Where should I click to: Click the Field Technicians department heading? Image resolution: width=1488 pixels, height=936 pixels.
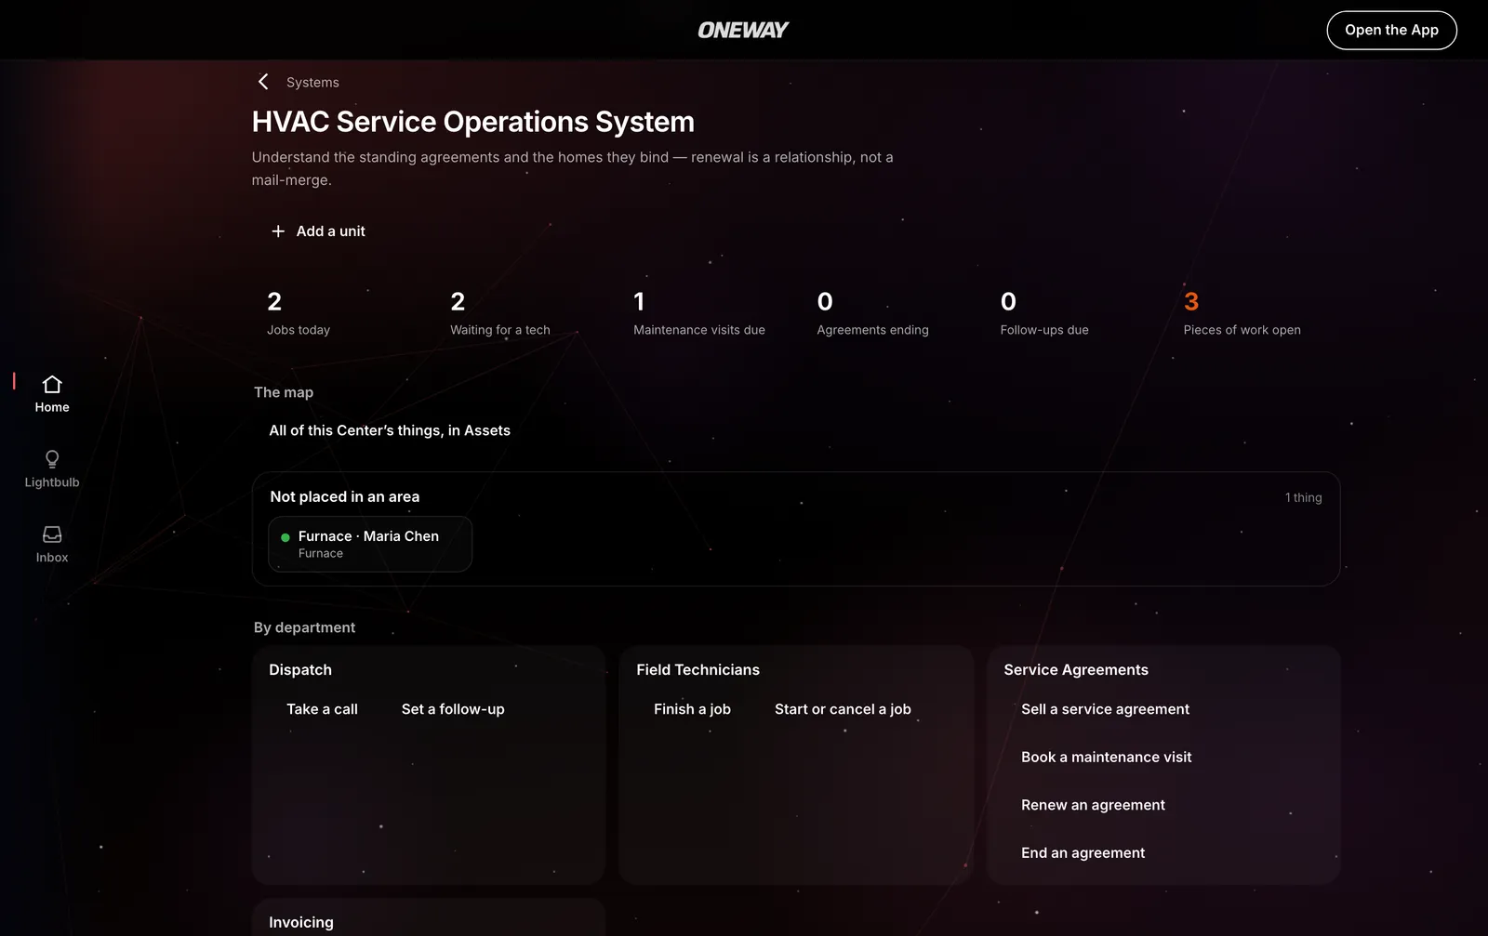697,670
